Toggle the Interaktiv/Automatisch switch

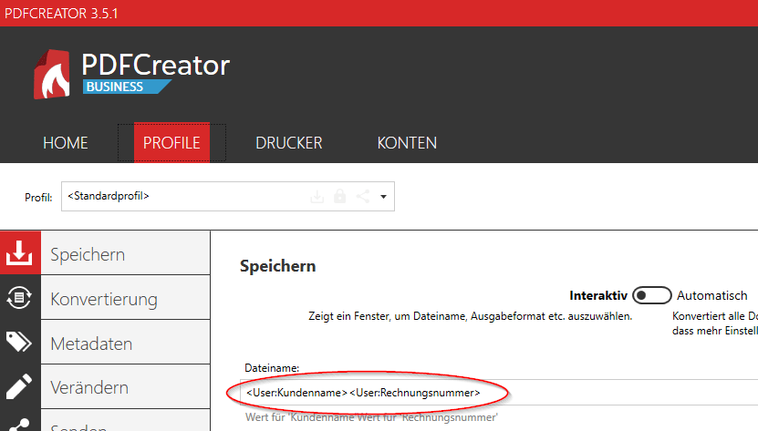point(651,295)
